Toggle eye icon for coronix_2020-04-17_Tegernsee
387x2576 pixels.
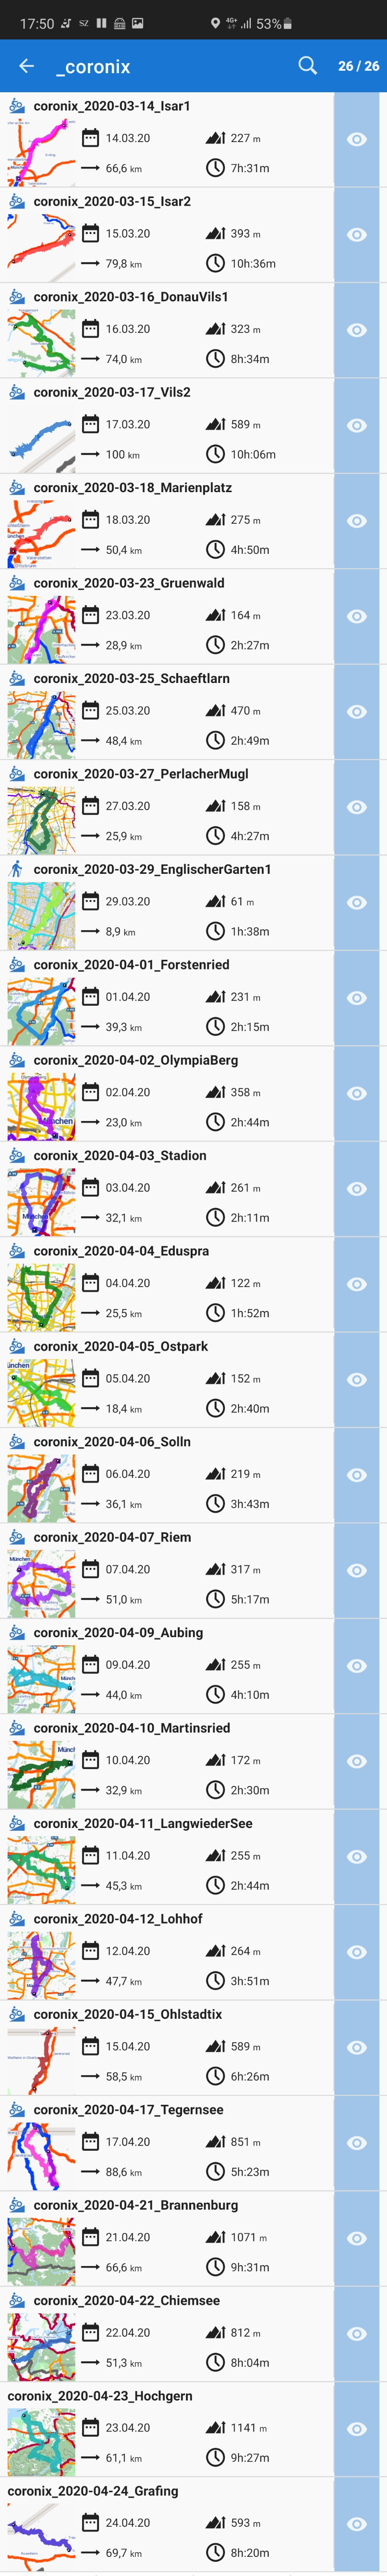click(x=357, y=2143)
